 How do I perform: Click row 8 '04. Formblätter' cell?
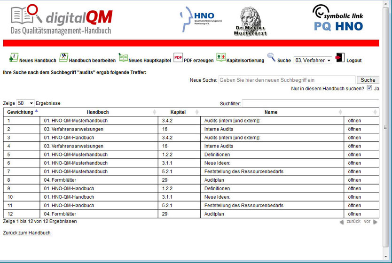[x=99, y=180]
